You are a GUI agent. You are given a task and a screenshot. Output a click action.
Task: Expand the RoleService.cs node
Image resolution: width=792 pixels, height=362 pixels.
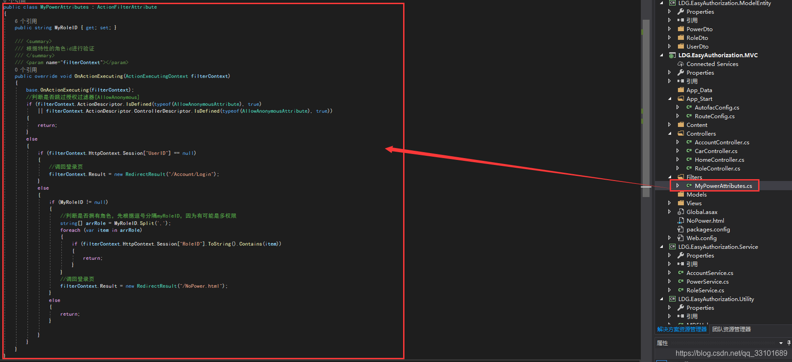coord(670,290)
